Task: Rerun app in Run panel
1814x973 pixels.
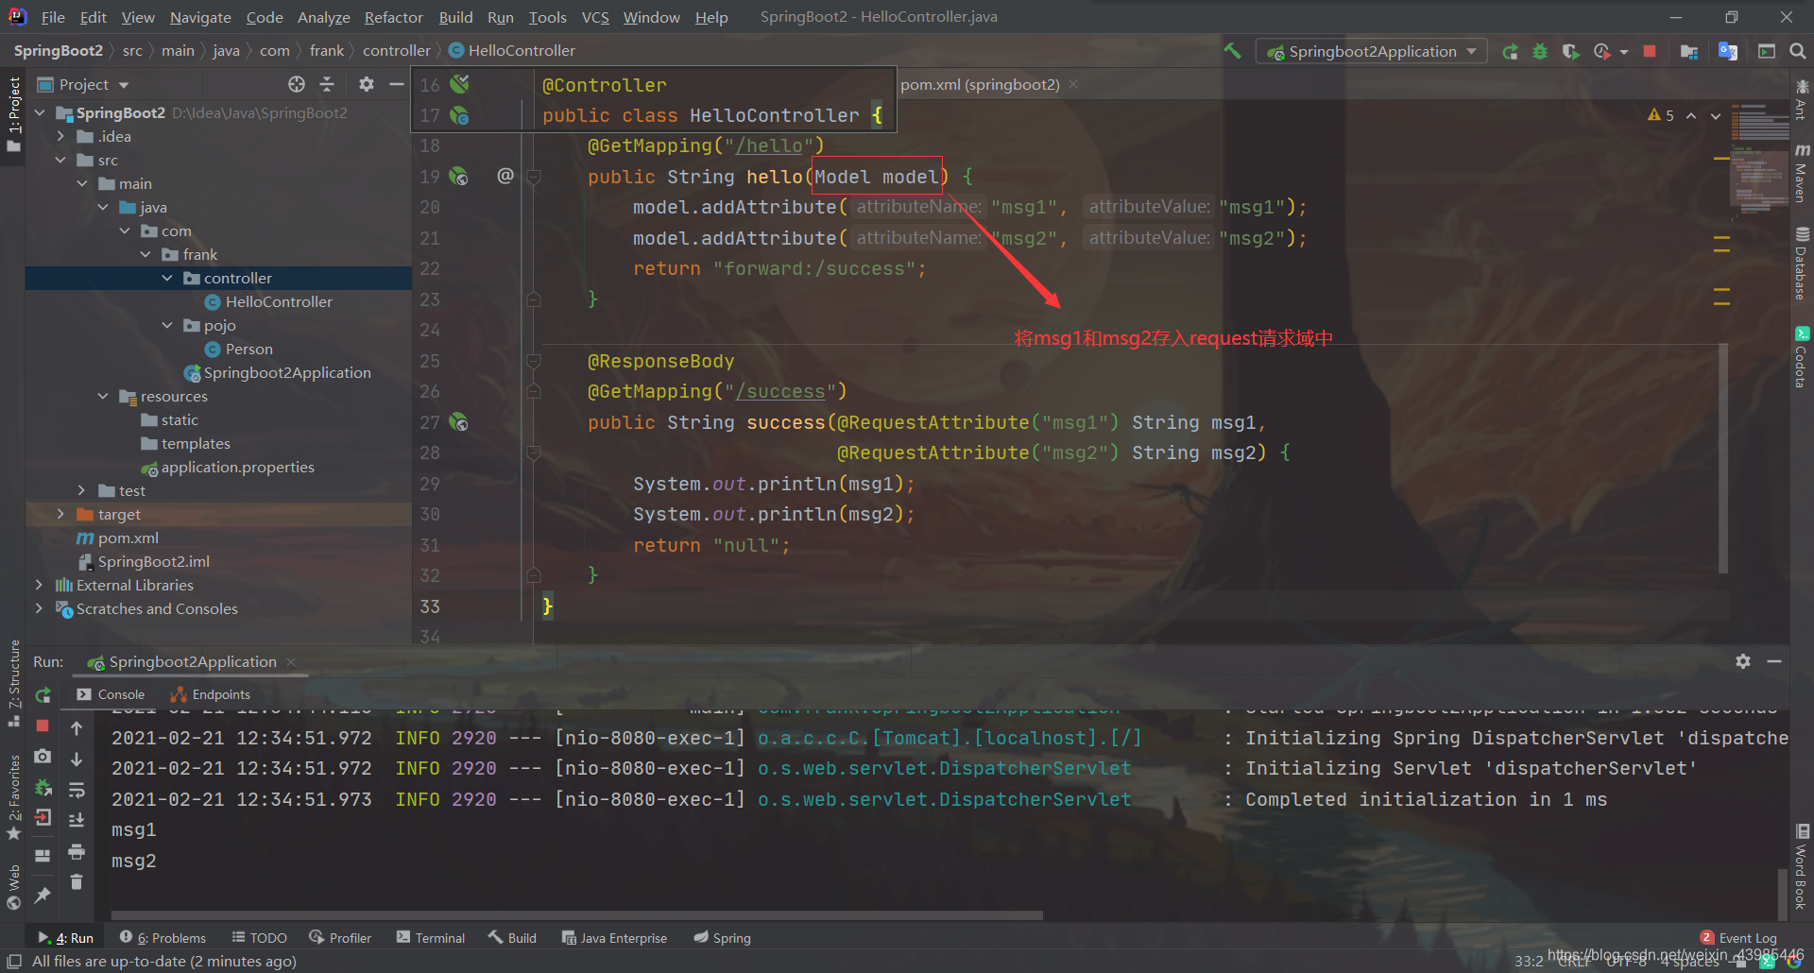Action: [x=43, y=695]
